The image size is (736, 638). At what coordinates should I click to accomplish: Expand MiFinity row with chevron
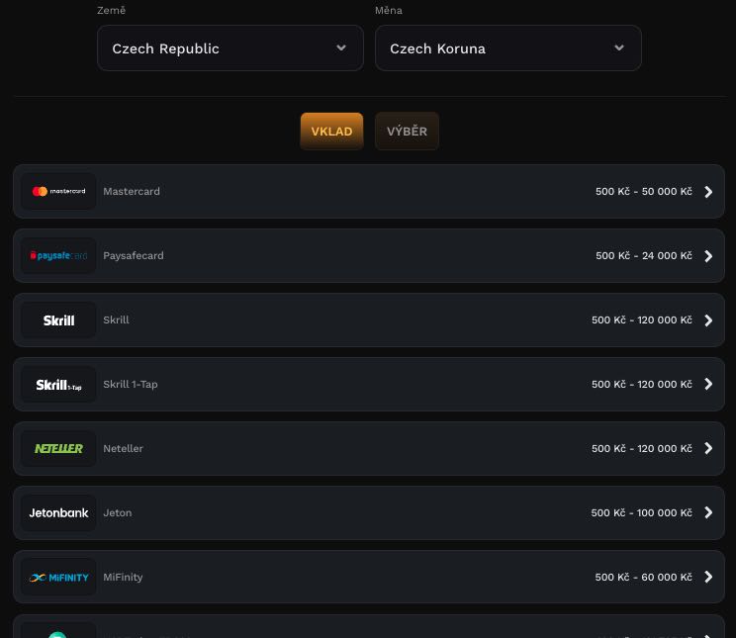pyautogui.click(x=708, y=578)
